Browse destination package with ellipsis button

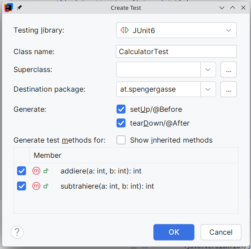229,89
